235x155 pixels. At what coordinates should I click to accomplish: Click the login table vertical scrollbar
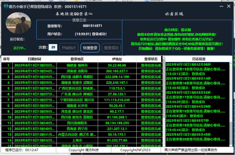[164, 101]
